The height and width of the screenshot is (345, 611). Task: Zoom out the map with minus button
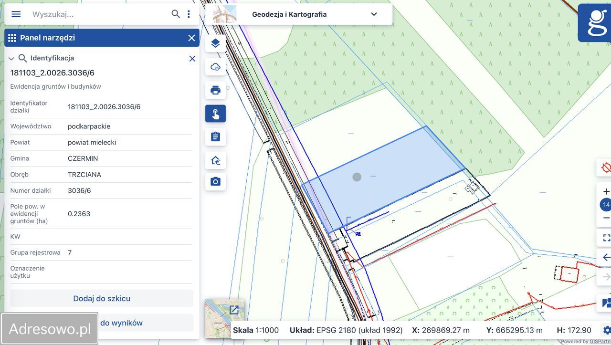click(606, 218)
